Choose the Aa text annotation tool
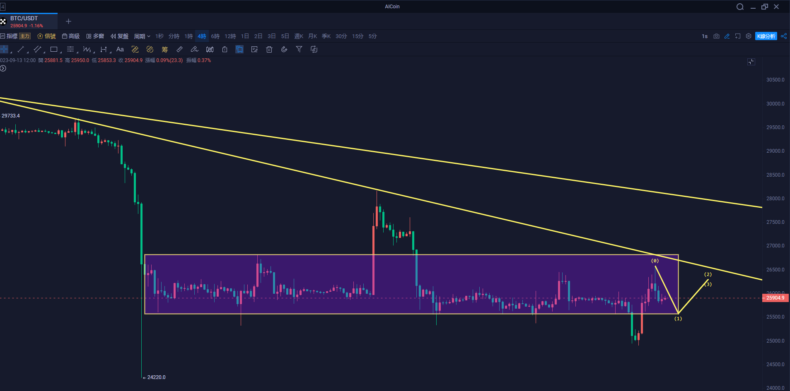Viewport: 790px width, 391px height. pyautogui.click(x=120, y=49)
